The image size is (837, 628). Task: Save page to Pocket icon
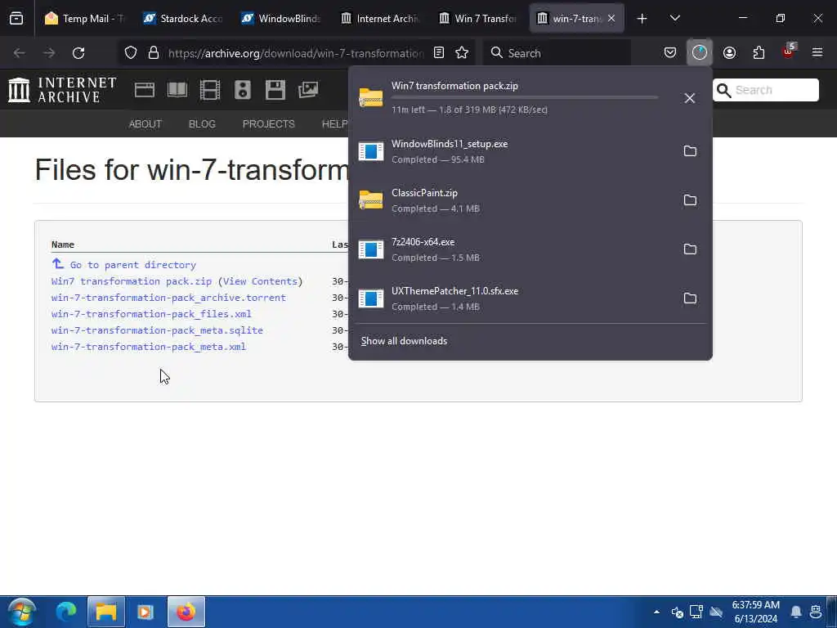tap(670, 53)
